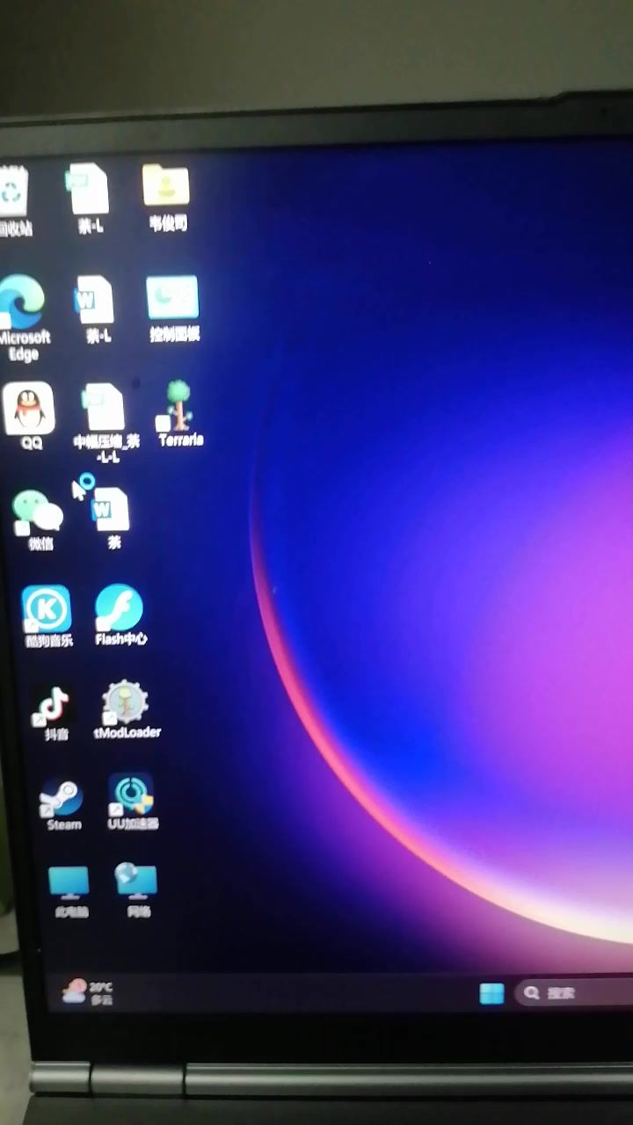Select the text label "Terraria"
This screenshot has width=633, height=1125.
[x=181, y=439]
